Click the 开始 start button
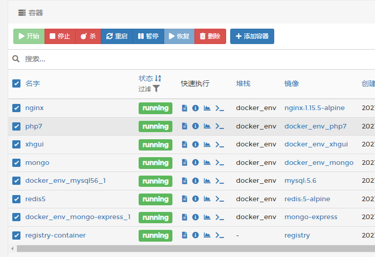Image resolution: width=375 pixels, height=257 pixels. (29, 36)
